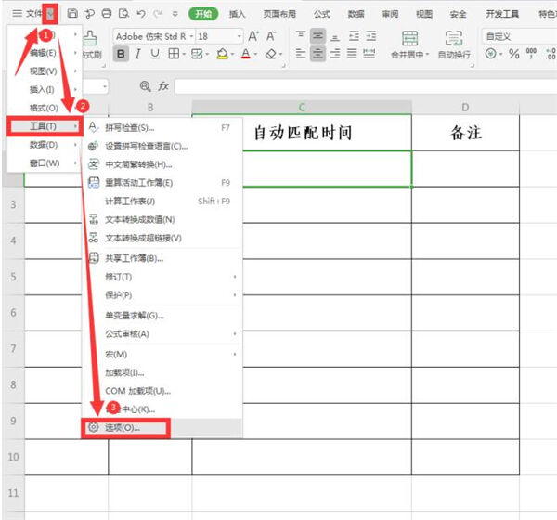557x520 pixels.
Task: Toggle Bold formatting button
Action: [x=121, y=54]
